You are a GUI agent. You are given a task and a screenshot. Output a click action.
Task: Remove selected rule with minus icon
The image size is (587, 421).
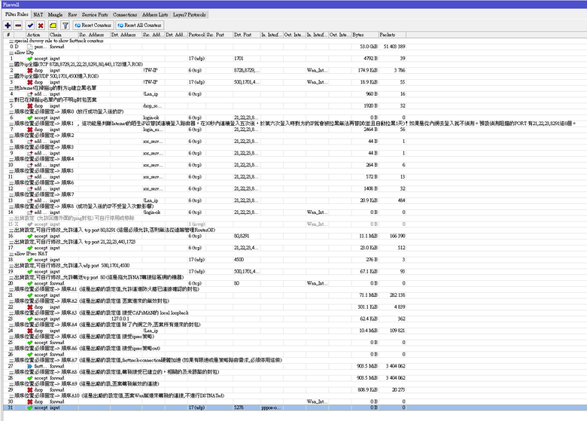(18, 26)
